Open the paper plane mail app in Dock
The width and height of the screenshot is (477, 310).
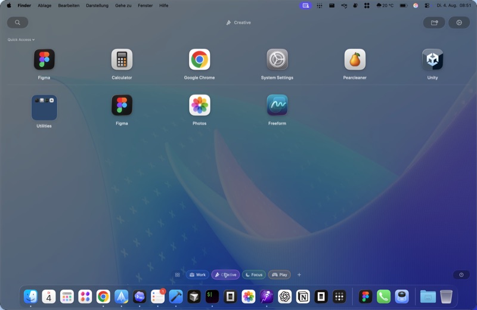[122, 296]
